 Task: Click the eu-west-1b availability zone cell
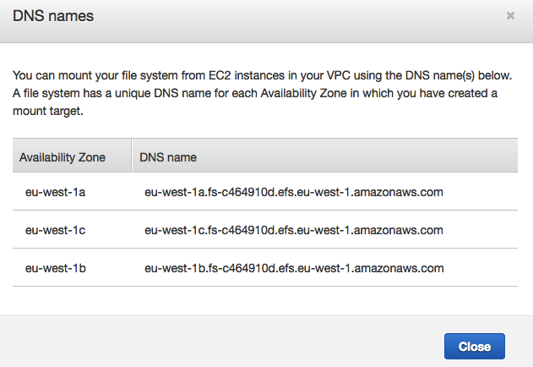[x=56, y=269]
